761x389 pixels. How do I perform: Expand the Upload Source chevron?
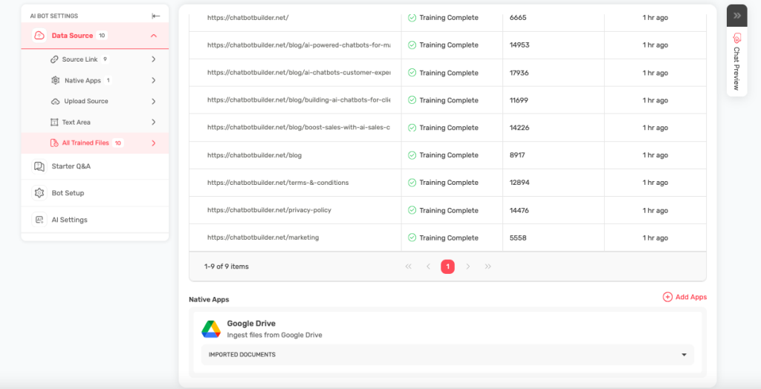pyautogui.click(x=153, y=102)
